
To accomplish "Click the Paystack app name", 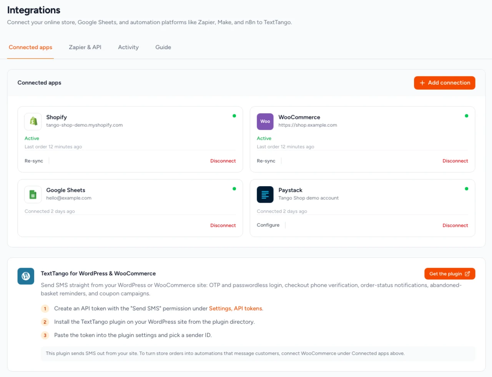I will point(290,190).
